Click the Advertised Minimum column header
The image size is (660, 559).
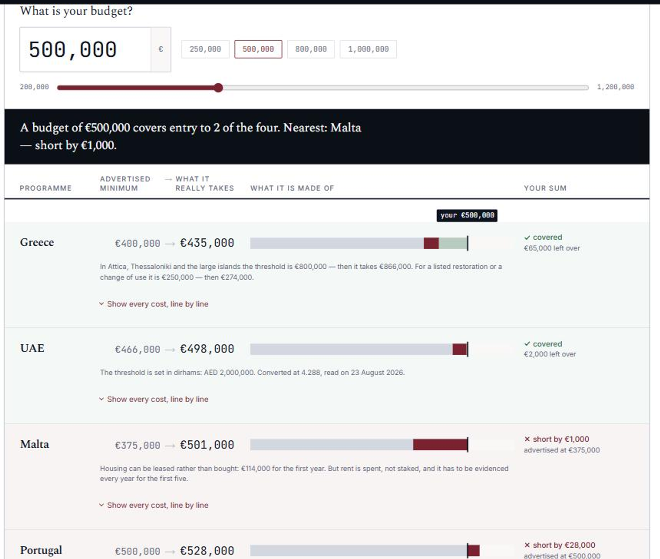[125, 183]
